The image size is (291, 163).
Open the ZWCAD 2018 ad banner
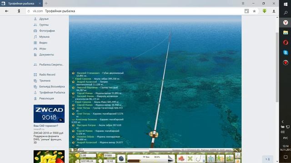(x=49, y=114)
